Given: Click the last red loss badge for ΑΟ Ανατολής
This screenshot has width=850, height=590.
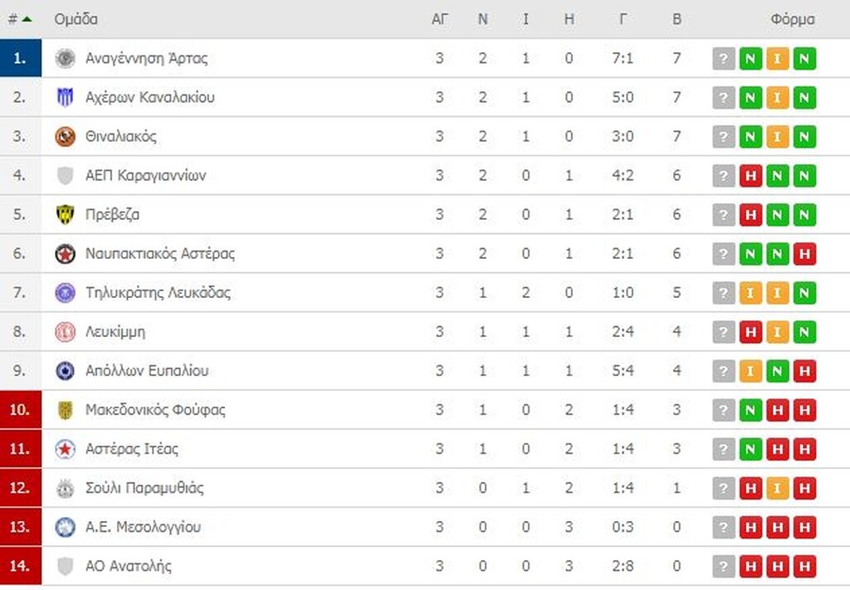Looking at the screenshot, I should tap(804, 567).
